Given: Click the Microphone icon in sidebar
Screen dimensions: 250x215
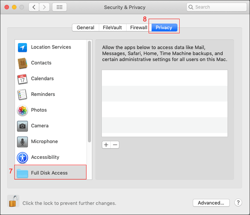Looking at the screenshot, I should pos(22,142).
